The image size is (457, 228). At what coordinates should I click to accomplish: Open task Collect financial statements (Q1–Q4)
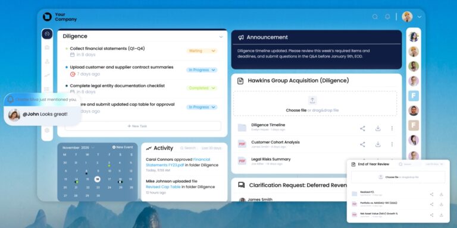pos(107,49)
